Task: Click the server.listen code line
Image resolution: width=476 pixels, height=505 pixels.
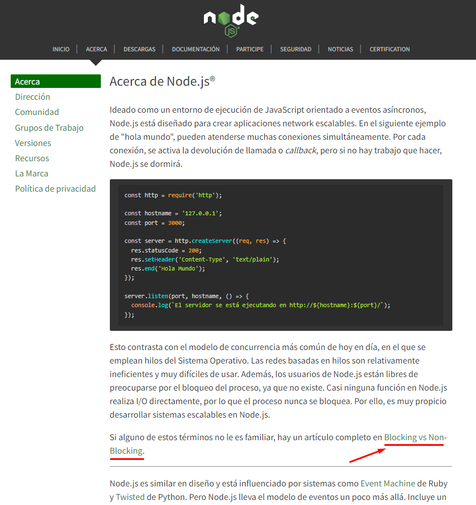Action: (x=186, y=296)
